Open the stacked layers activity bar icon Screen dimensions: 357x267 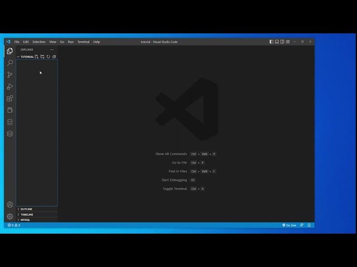10,133
